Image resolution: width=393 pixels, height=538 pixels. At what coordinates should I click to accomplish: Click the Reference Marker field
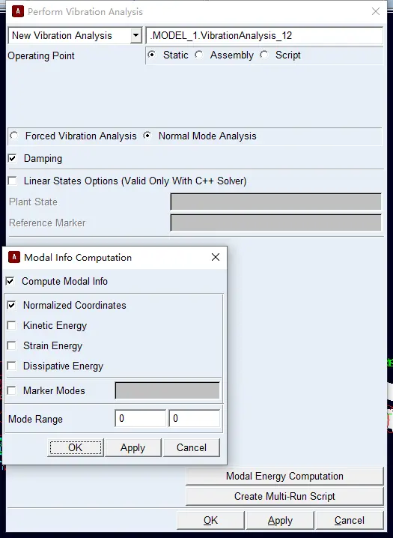pyautogui.click(x=275, y=223)
